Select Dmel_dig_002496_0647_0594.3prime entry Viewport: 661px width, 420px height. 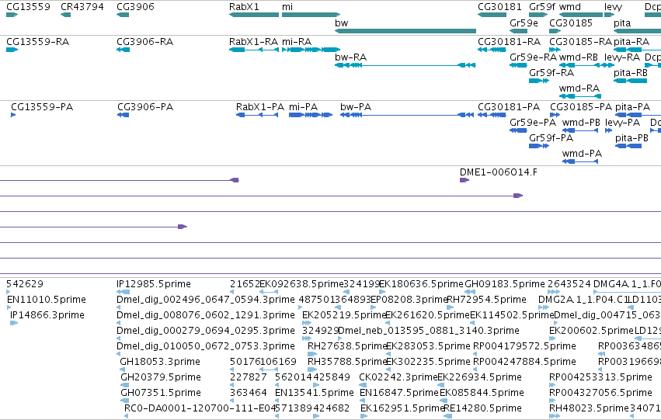[x=206, y=300]
